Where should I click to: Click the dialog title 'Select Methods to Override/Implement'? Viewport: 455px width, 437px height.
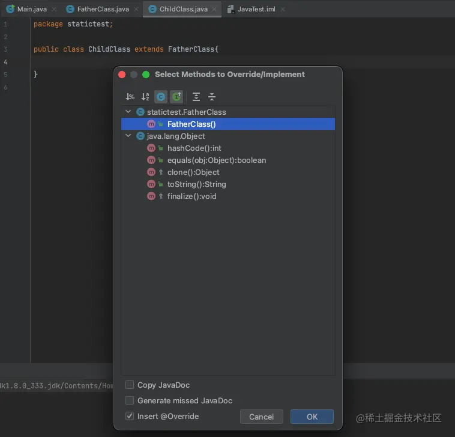230,75
